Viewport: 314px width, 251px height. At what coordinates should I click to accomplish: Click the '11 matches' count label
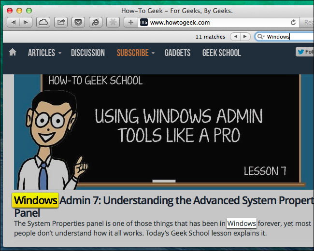pyautogui.click(x=210, y=37)
